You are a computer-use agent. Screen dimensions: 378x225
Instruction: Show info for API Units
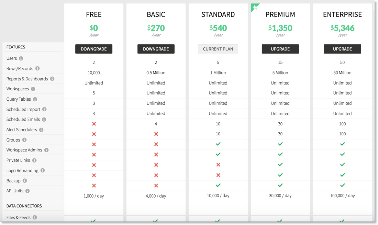(x=27, y=191)
